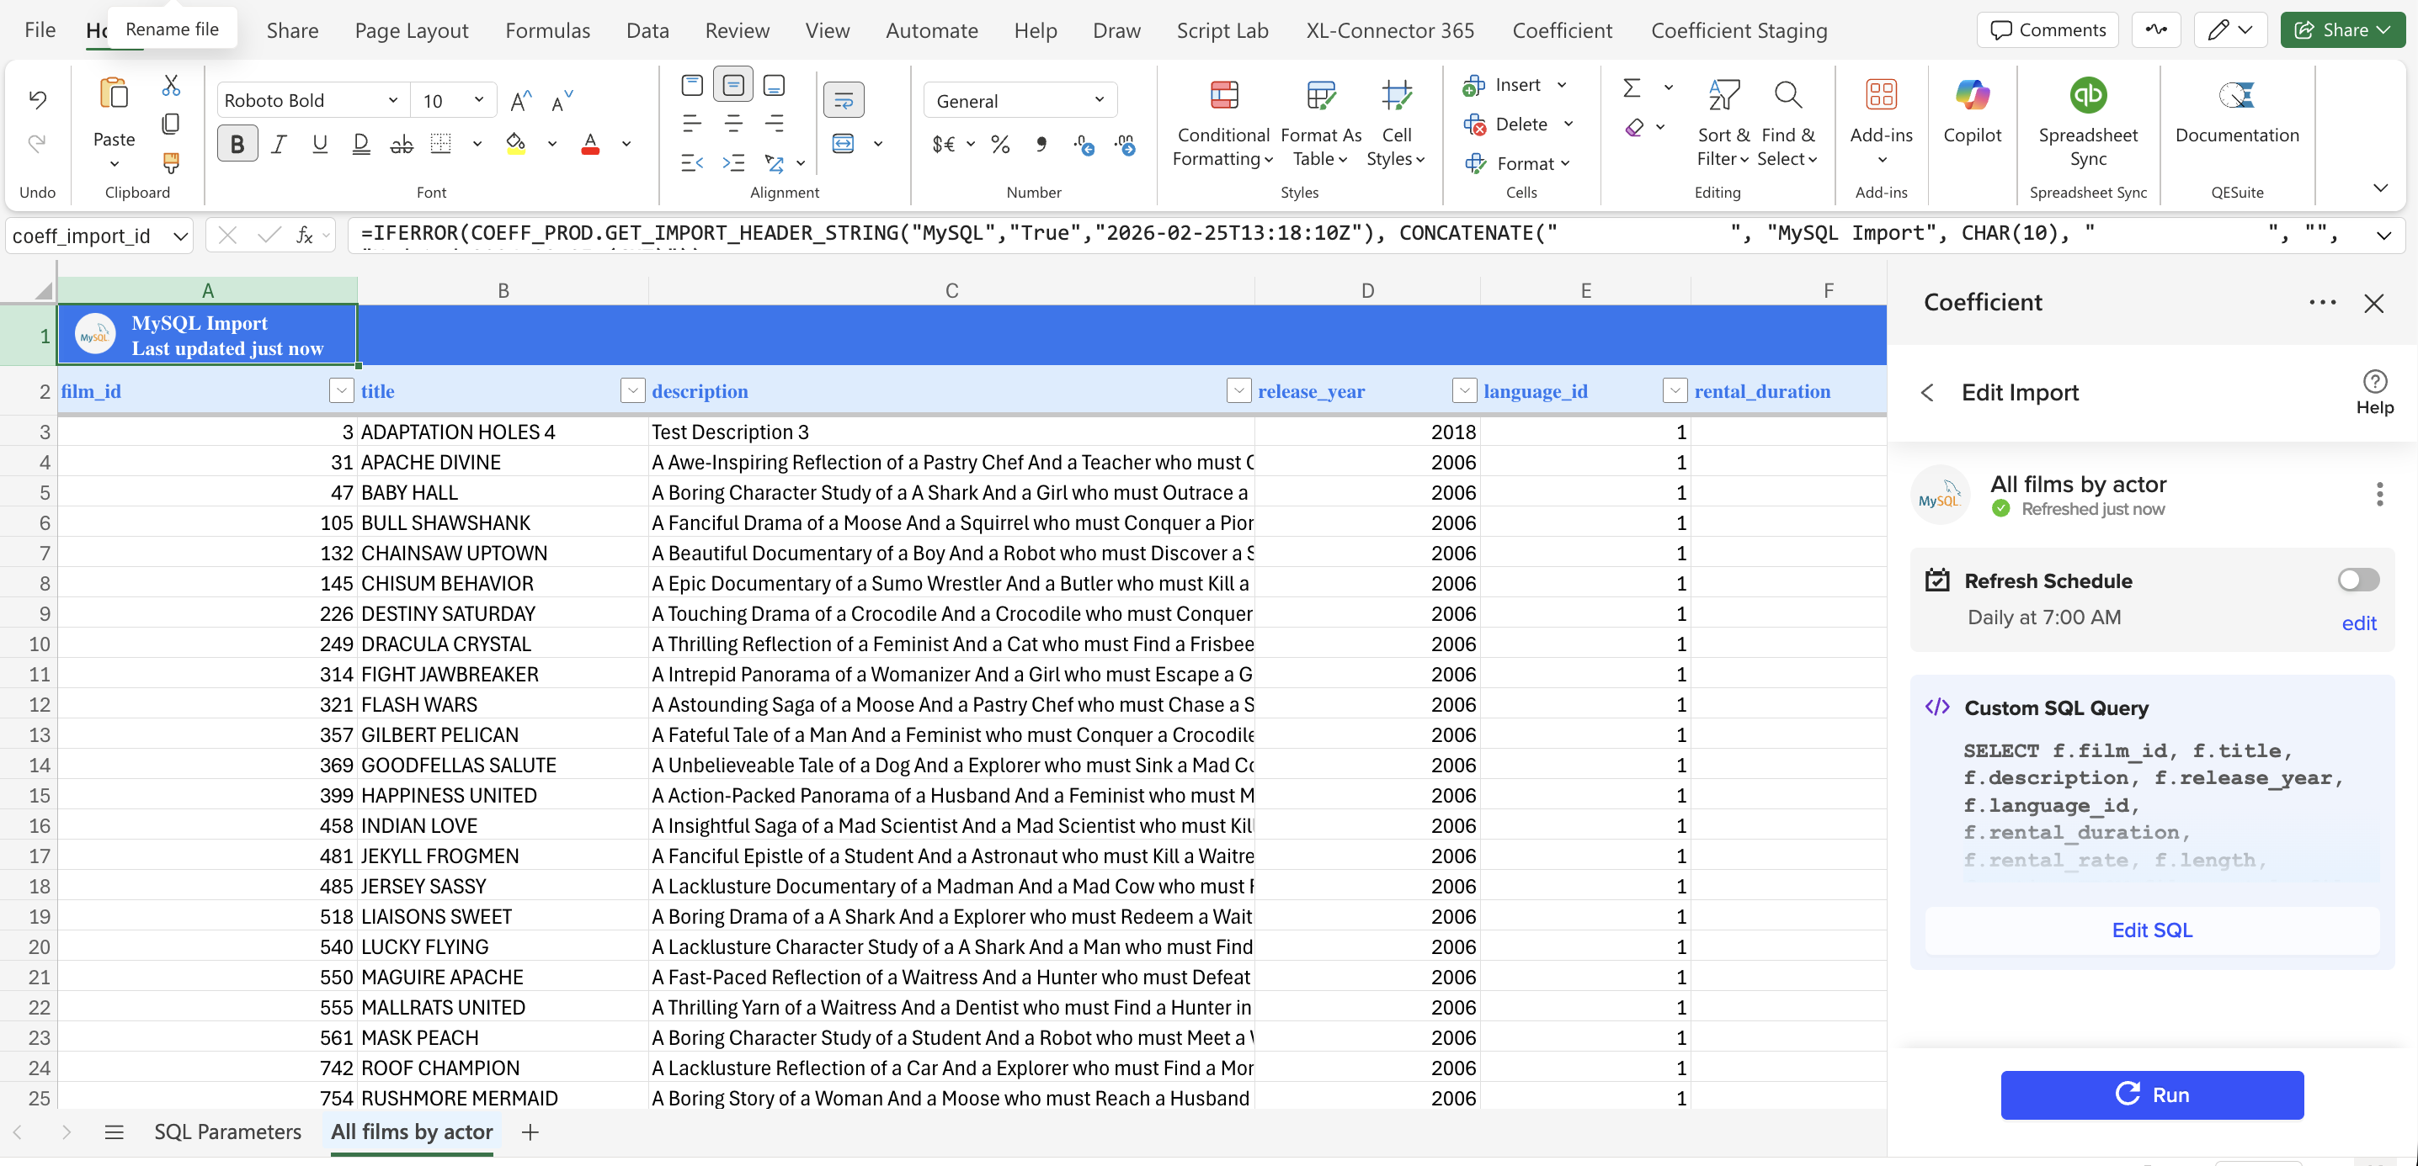This screenshot has height=1166, width=2418.
Task: Click the Format Painter brush icon
Action: coord(171,163)
